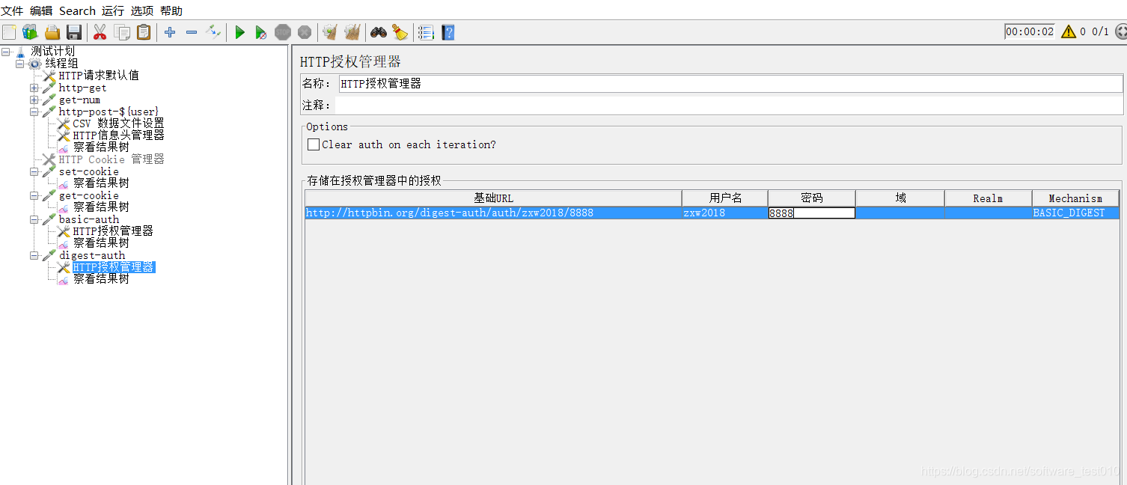Click the blue minus Collapse All icon
Viewport: 1127px width, 485px height.
pos(192,32)
